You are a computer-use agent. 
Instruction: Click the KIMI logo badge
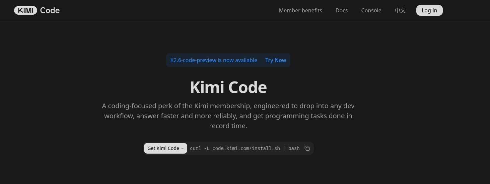(25, 10)
